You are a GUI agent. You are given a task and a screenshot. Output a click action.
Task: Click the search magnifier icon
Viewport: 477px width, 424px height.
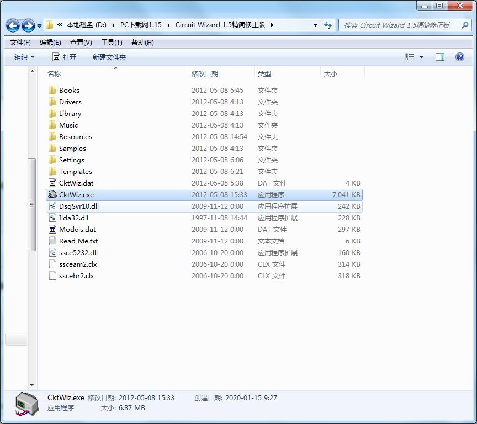[x=465, y=25]
